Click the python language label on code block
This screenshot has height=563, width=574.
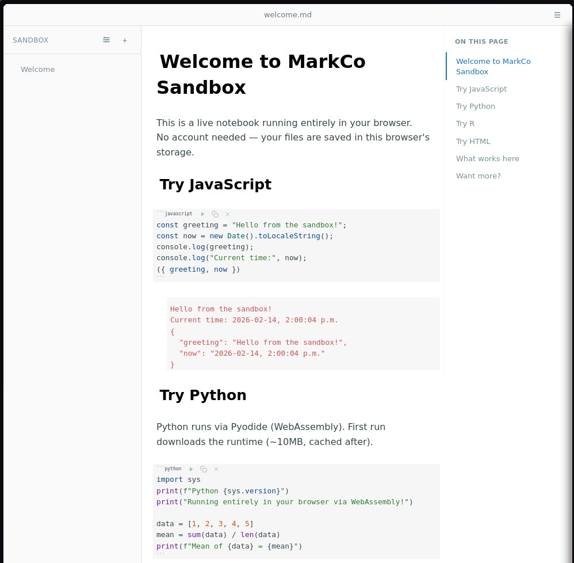tap(173, 469)
